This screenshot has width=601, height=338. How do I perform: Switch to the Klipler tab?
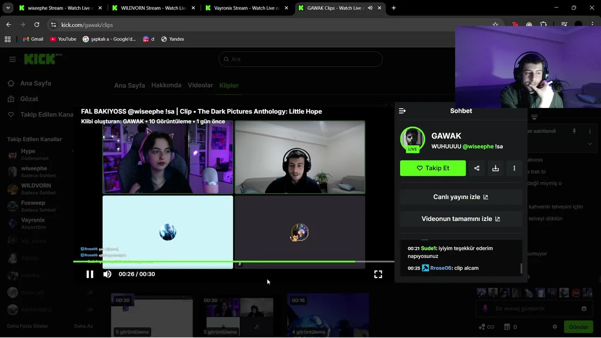229,85
